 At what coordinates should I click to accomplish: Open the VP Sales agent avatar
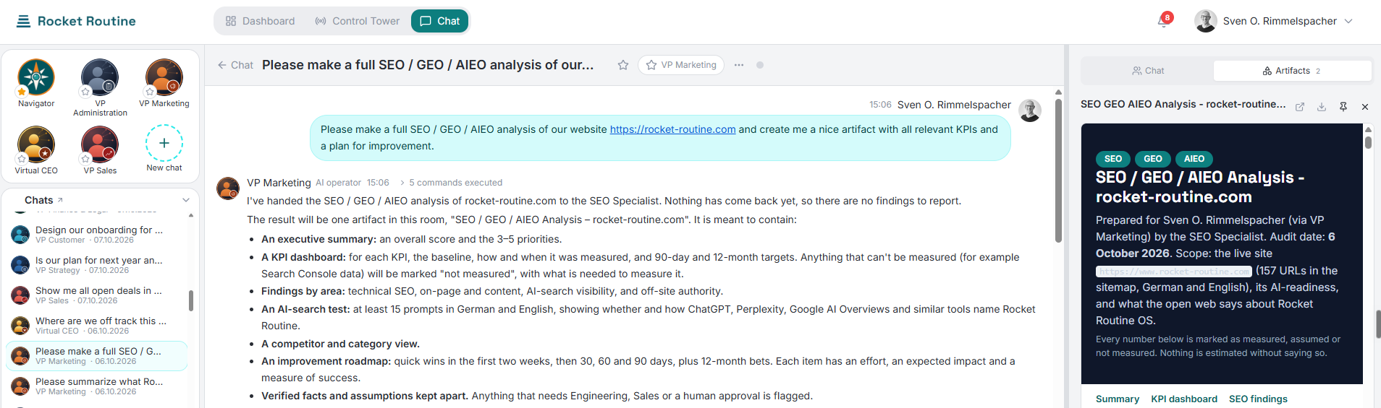click(100, 144)
